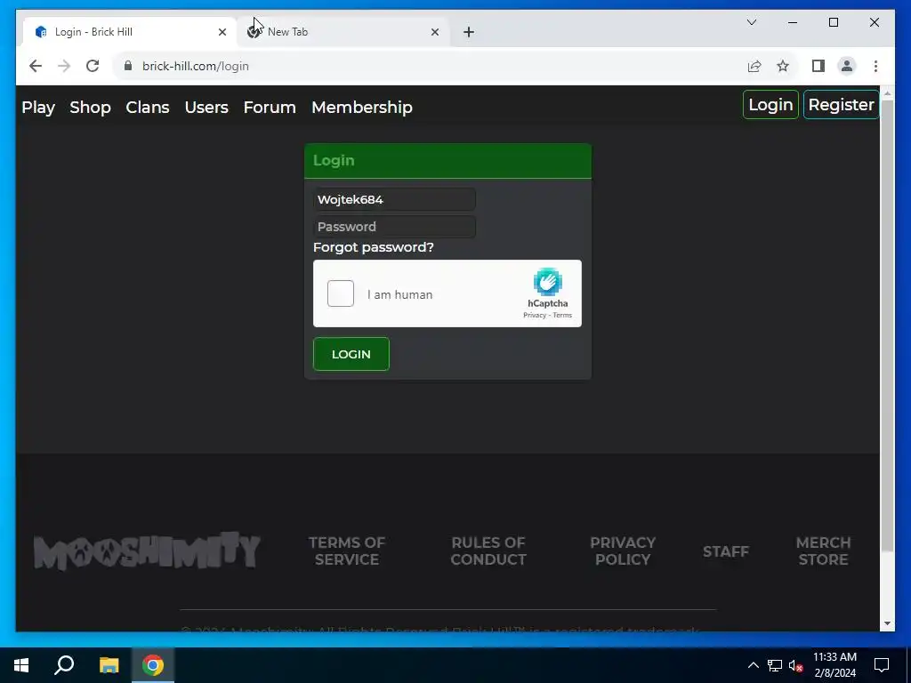
Task: Open a new tab with the plus button
Action: (x=469, y=32)
